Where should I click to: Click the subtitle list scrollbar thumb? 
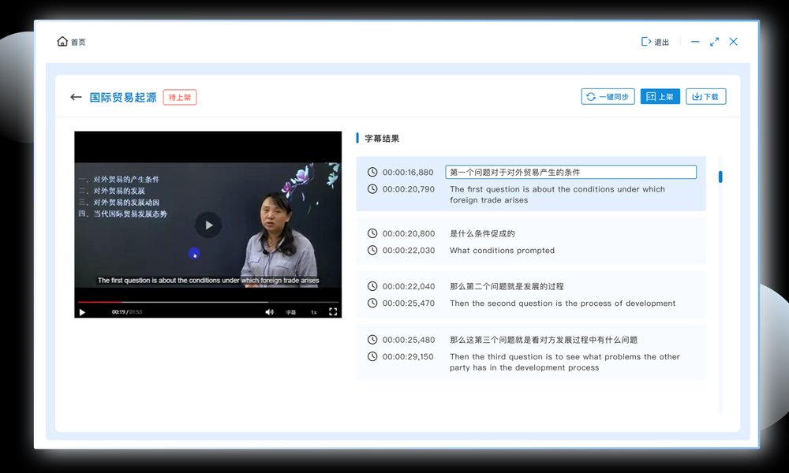pos(720,177)
